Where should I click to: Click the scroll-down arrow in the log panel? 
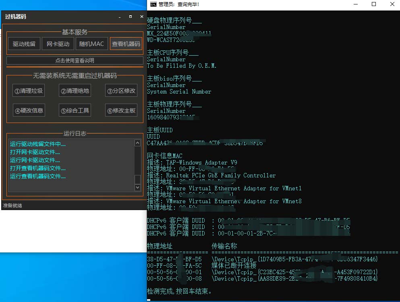point(137,187)
